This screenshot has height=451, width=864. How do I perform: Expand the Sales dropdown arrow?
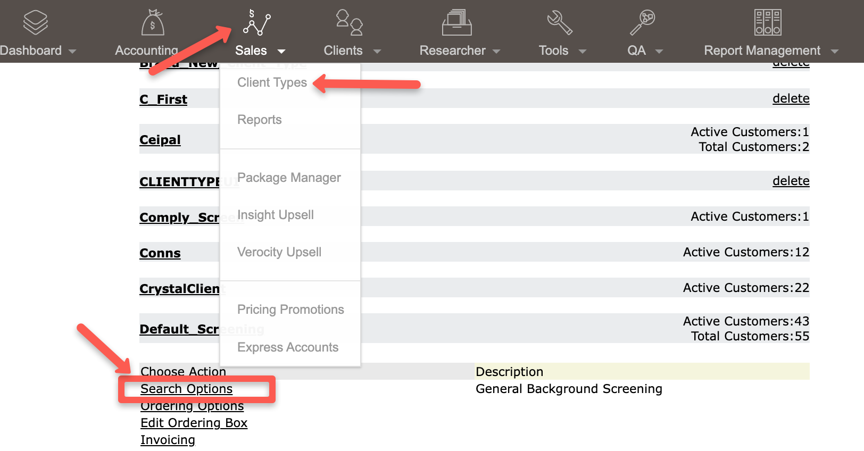coord(281,52)
